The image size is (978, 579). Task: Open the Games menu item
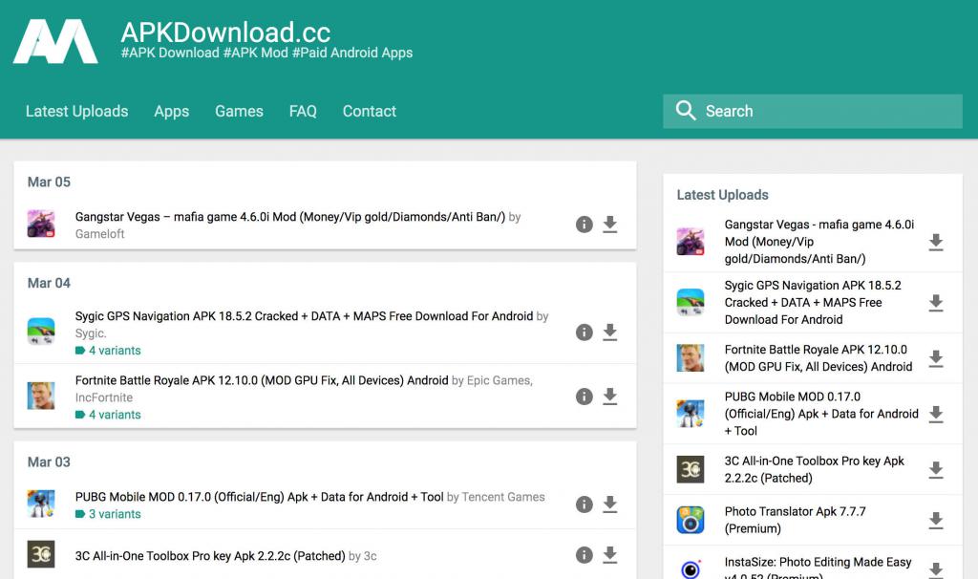point(239,111)
